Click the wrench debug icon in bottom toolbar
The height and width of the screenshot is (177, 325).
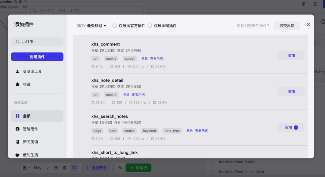[x=120, y=168]
